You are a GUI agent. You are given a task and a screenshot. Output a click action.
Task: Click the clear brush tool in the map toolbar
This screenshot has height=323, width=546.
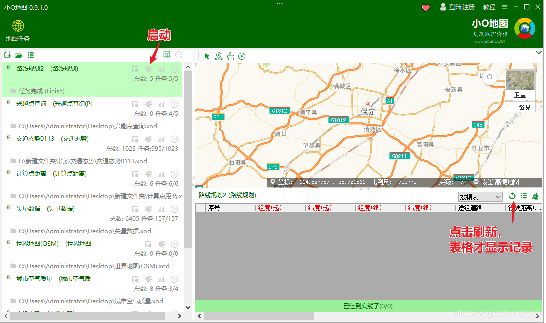point(230,56)
